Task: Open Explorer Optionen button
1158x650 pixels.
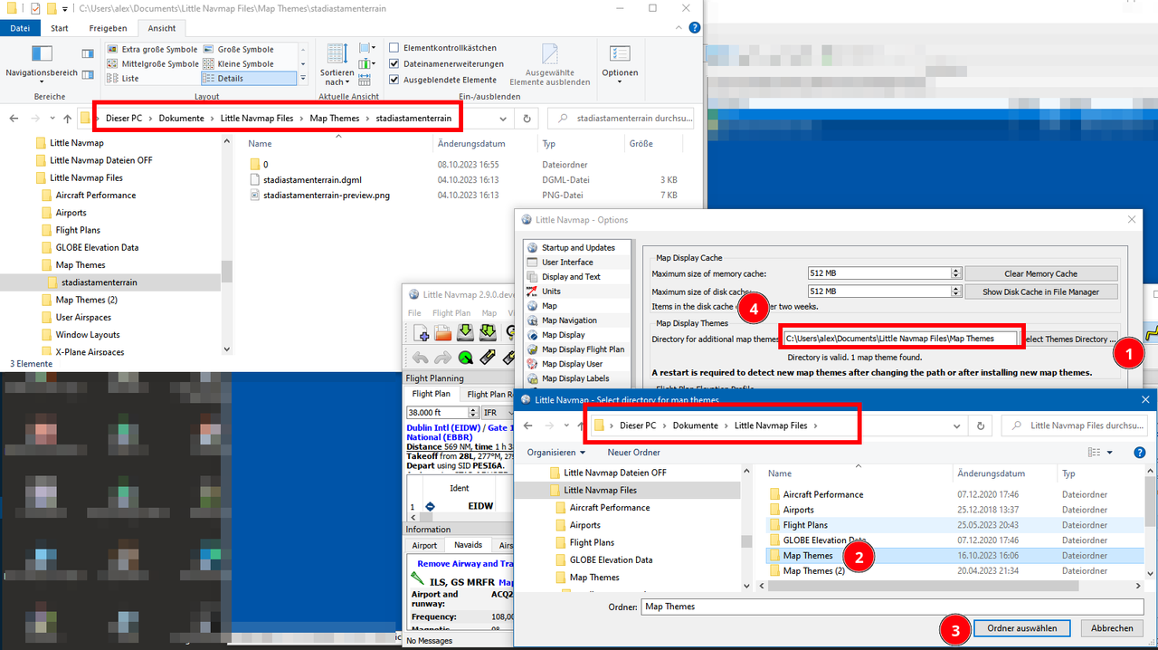Action: [x=620, y=64]
